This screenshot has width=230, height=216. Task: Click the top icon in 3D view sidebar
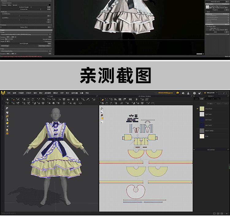[7, 108]
